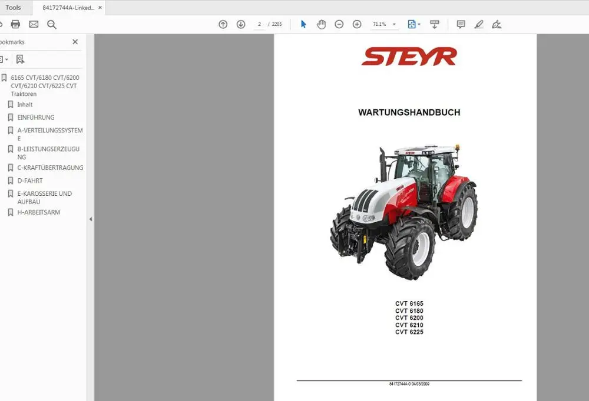Image resolution: width=589 pixels, height=401 pixels.
Task: Open the Find search tool
Action: [52, 25]
